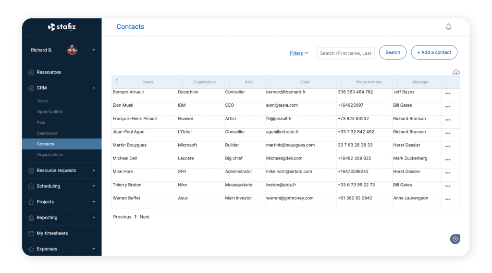Open row options for Martin Bouygues
Screen dimensions: 492x273
tap(448, 147)
